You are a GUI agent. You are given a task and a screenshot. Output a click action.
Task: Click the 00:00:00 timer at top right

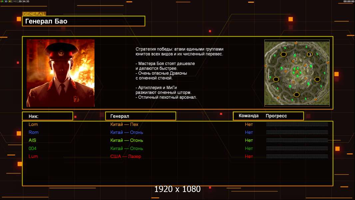click(x=349, y=1)
